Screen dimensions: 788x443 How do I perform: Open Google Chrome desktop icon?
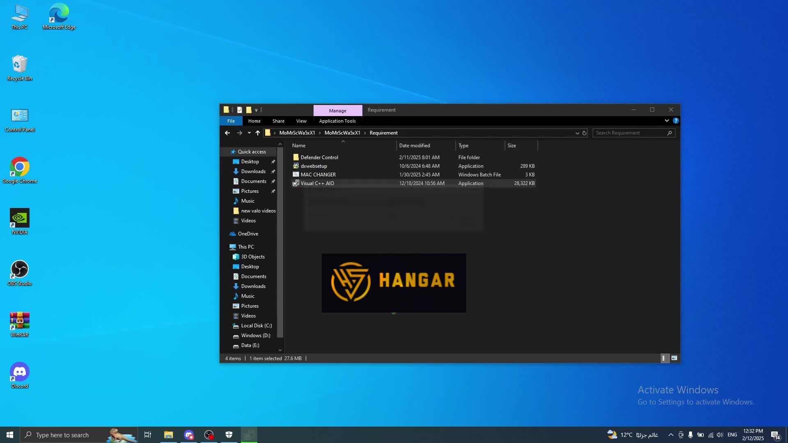pos(19,168)
